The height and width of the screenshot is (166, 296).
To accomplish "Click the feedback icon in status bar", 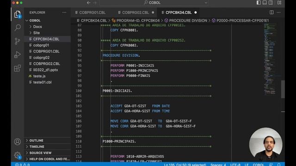I will (271, 165).
